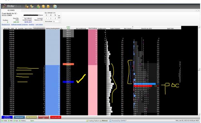This screenshot has height=123, width=201.
Task: Click the linked-chain toolbar icon
Action: pyautogui.click(x=32, y=6)
